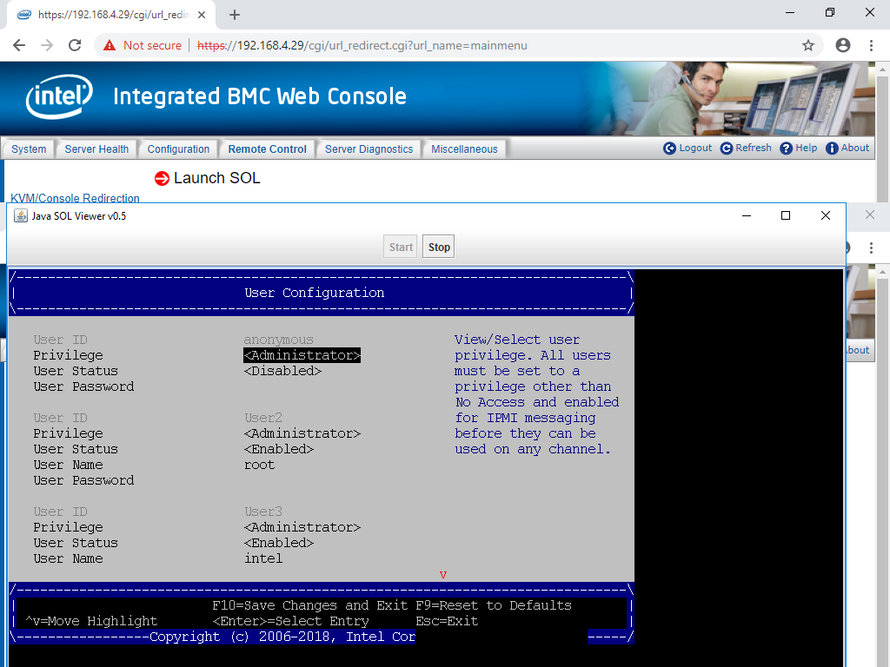This screenshot has width=890, height=667.
Task: Click the Help question mark icon
Action: coord(786,148)
